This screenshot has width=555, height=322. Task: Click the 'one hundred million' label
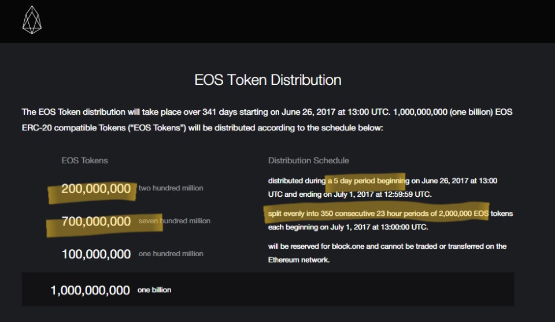pos(171,254)
